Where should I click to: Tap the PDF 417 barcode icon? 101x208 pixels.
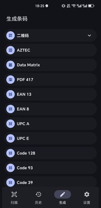[x=10, y=80]
